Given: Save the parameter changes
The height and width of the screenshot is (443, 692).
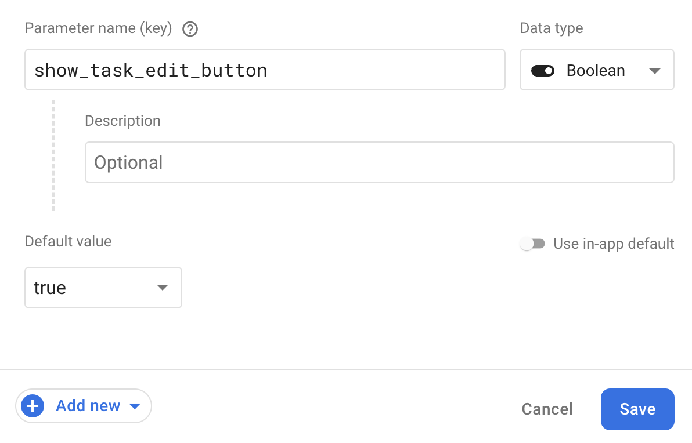Looking at the screenshot, I should [x=637, y=409].
